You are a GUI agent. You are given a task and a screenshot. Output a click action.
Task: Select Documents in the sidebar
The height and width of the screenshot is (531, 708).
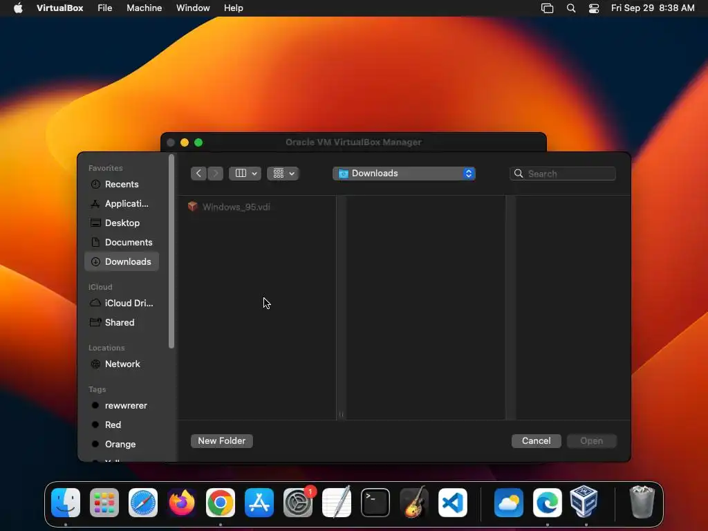(122, 243)
